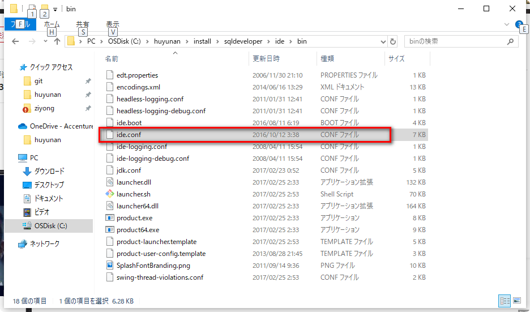Open デスクトップ in the navigation pane

(49, 185)
